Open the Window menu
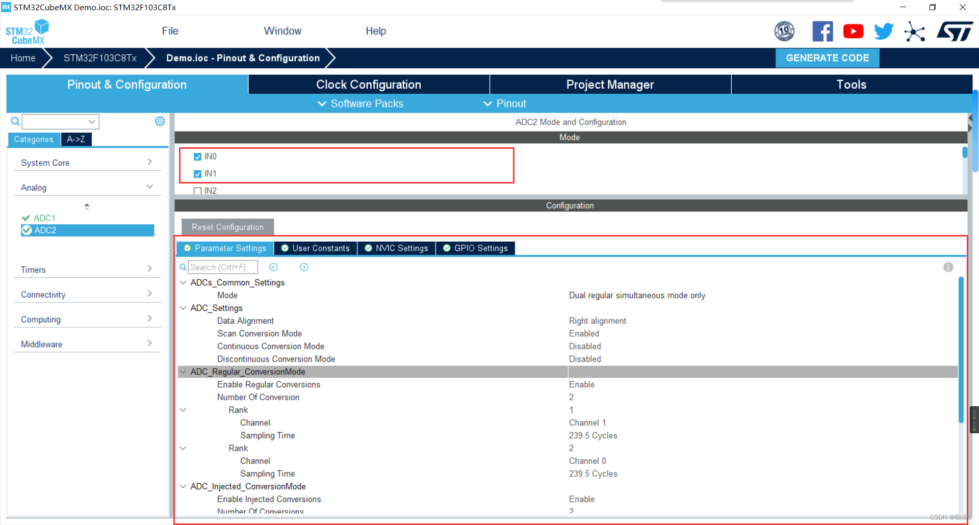This screenshot has height=525, width=979. coord(282,31)
